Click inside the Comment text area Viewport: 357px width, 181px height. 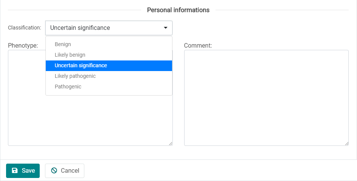[266, 97]
